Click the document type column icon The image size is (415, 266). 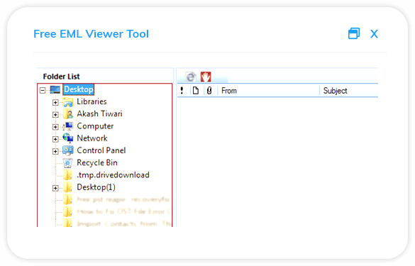point(196,91)
